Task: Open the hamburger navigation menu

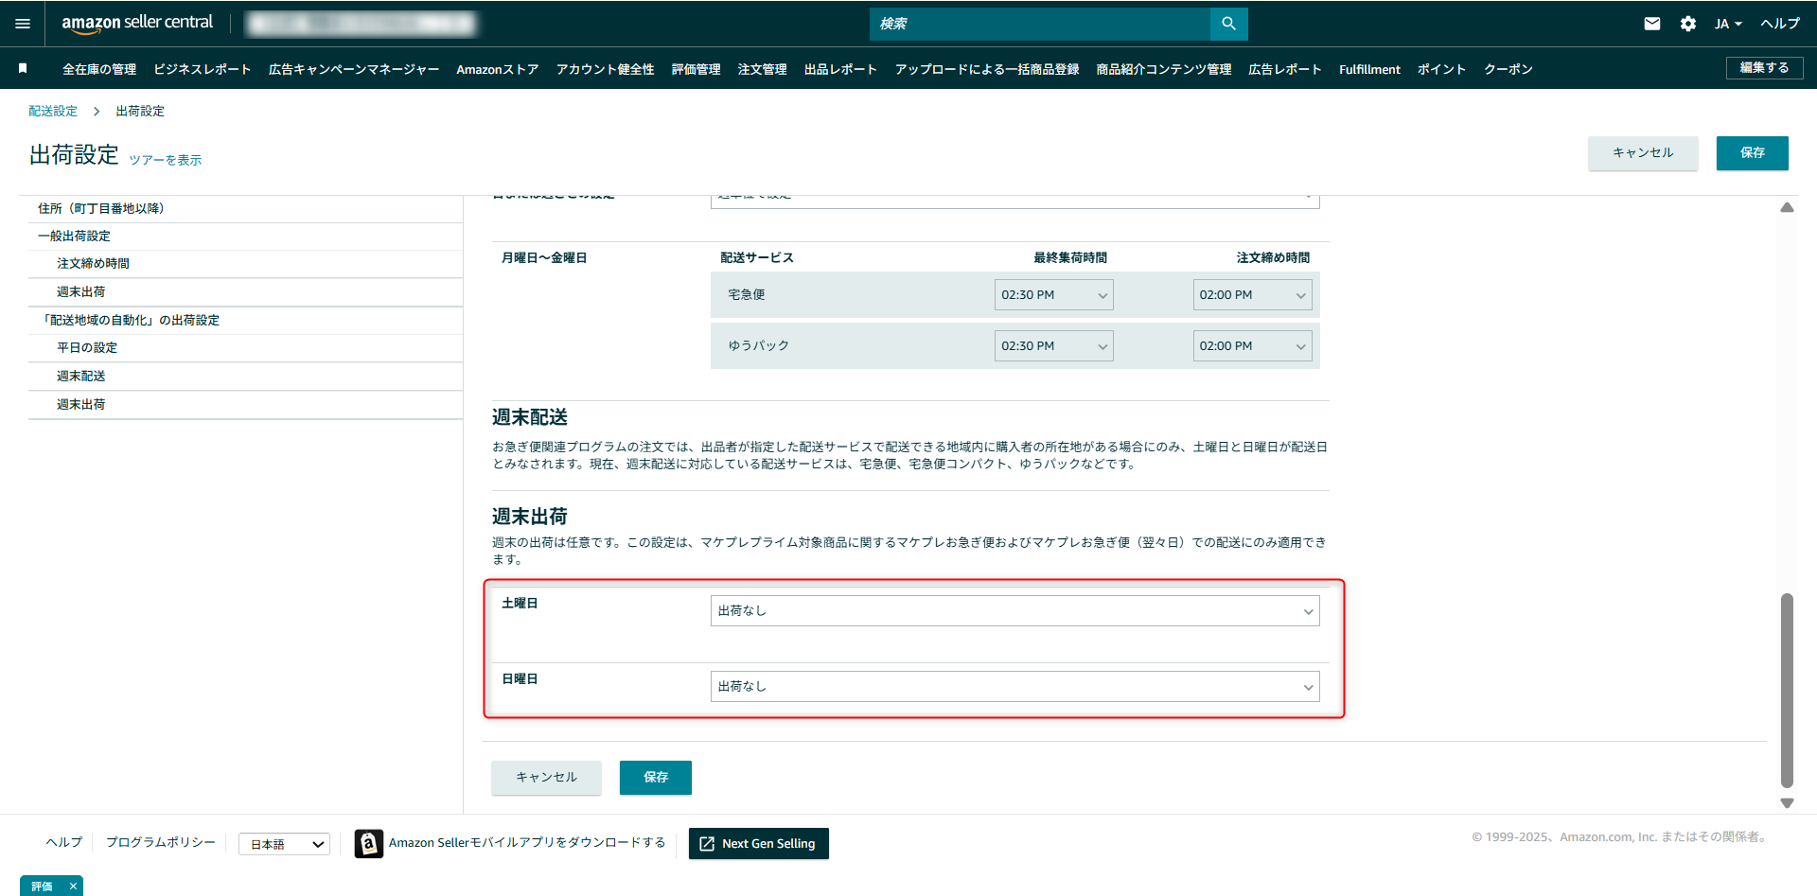Action: pyautogui.click(x=22, y=24)
